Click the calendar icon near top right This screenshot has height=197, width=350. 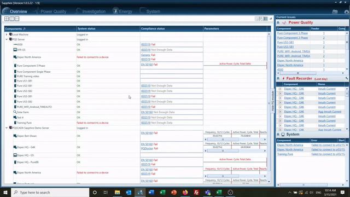pyautogui.click(x=335, y=11)
